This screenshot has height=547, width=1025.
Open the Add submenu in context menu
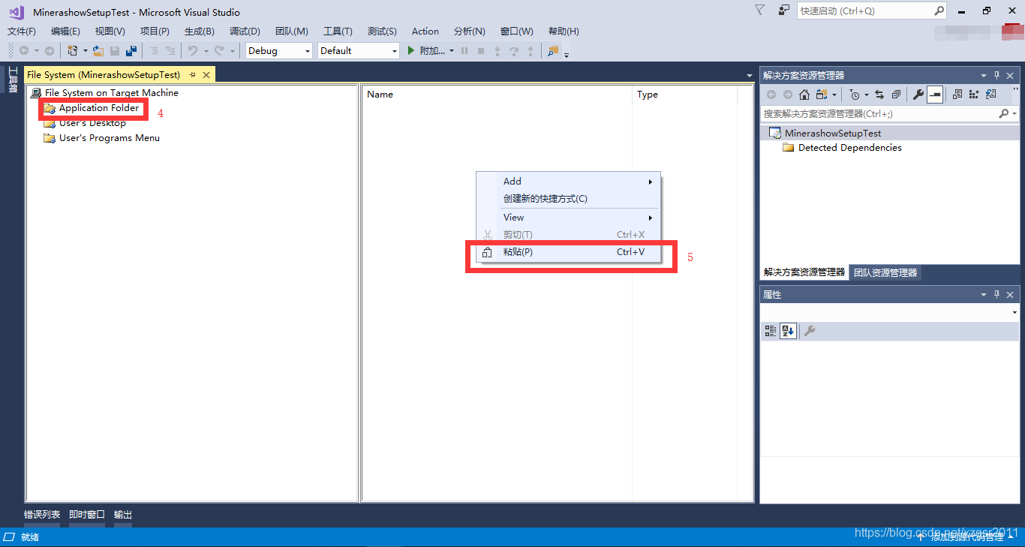tap(569, 182)
